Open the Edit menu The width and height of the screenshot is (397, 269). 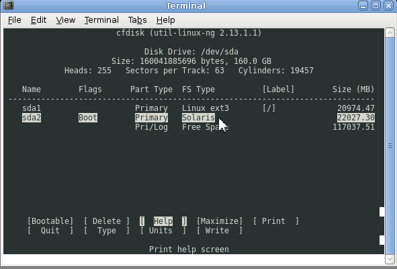[38, 20]
